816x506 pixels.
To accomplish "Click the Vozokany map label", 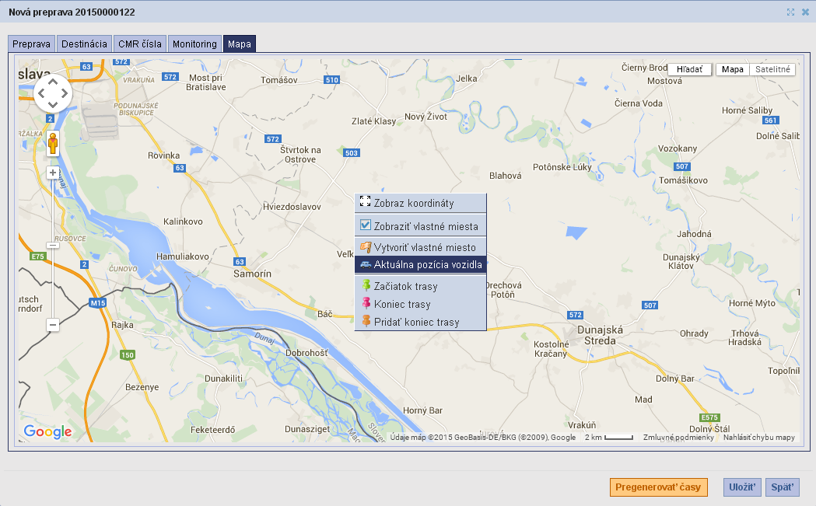I will 678,148.
